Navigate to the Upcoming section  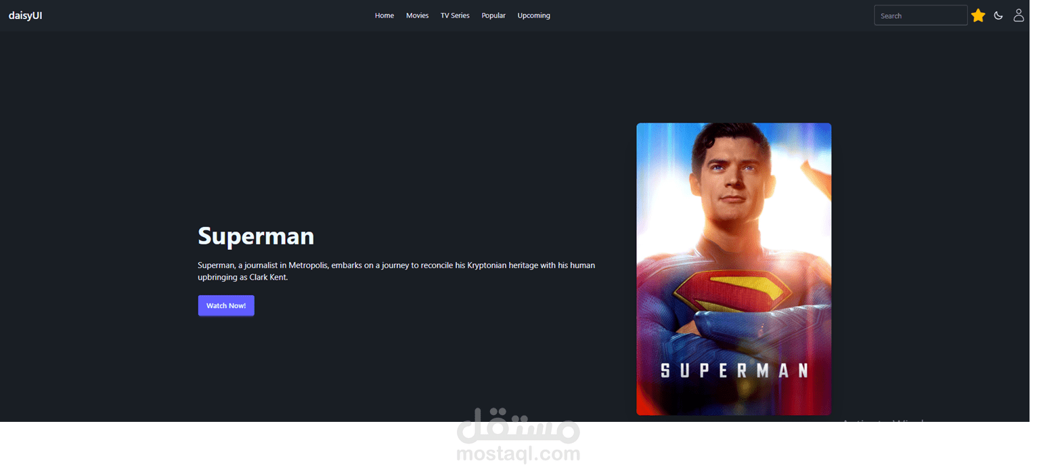pos(533,16)
